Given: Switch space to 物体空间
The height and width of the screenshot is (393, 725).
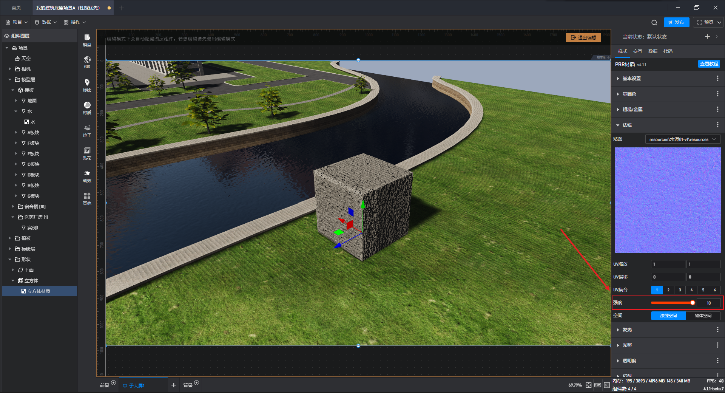Looking at the screenshot, I should (703, 316).
